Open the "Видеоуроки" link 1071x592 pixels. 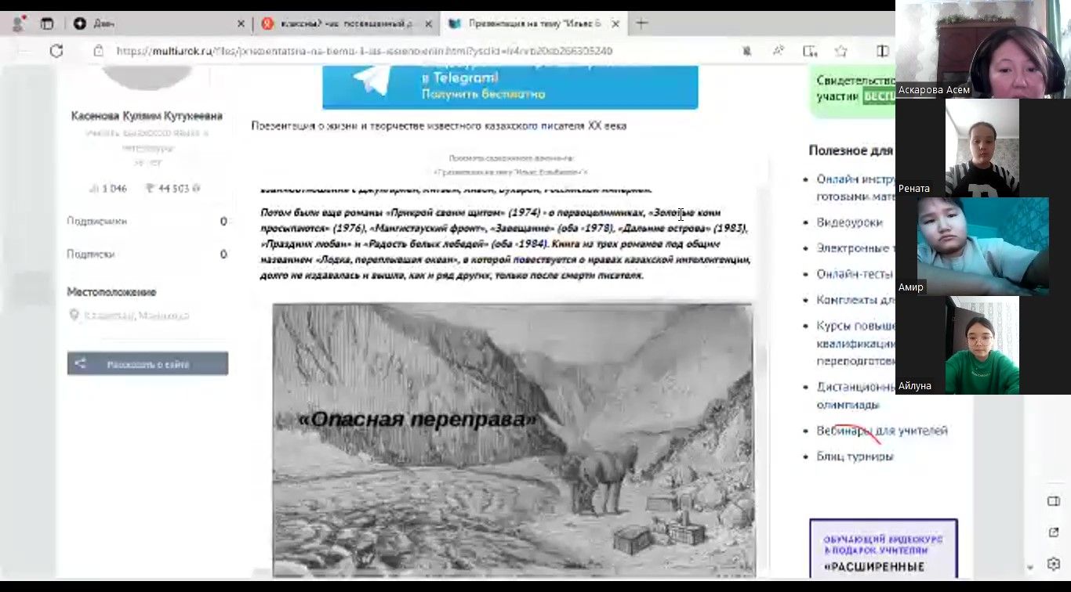tap(849, 222)
